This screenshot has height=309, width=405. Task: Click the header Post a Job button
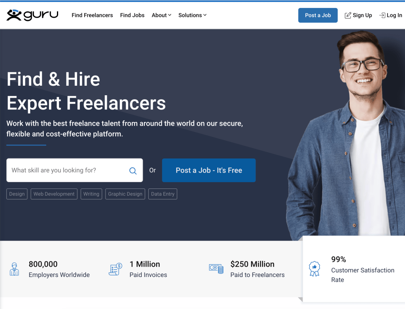pyautogui.click(x=318, y=15)
